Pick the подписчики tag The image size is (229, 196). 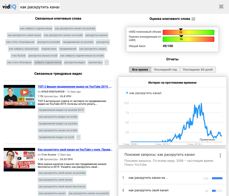click(49, 49)
